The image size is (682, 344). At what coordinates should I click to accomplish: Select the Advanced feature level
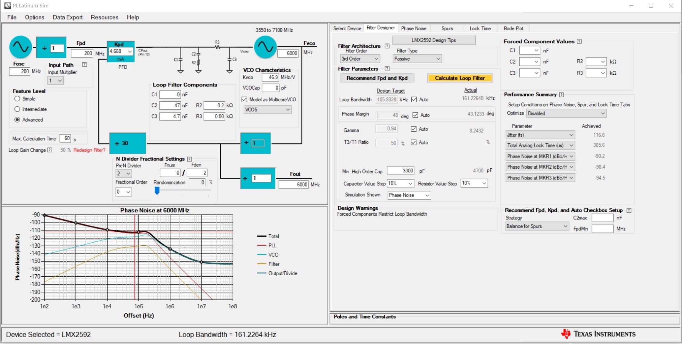click(x=17, y=119)
